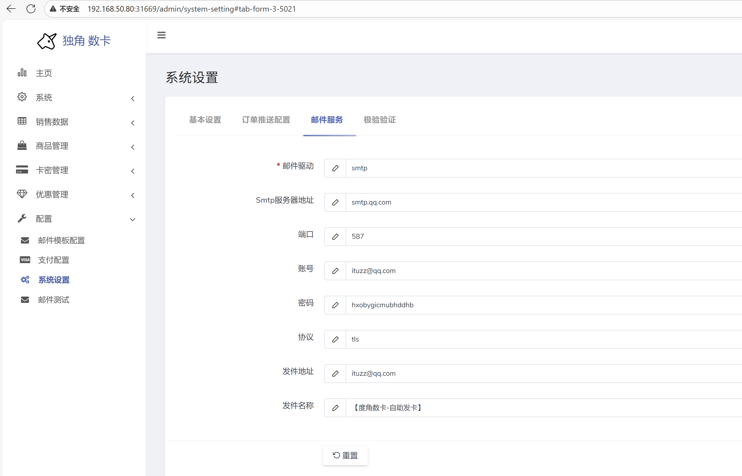
Task: Open the 极验验证 tab
Action: click(379, 120)
